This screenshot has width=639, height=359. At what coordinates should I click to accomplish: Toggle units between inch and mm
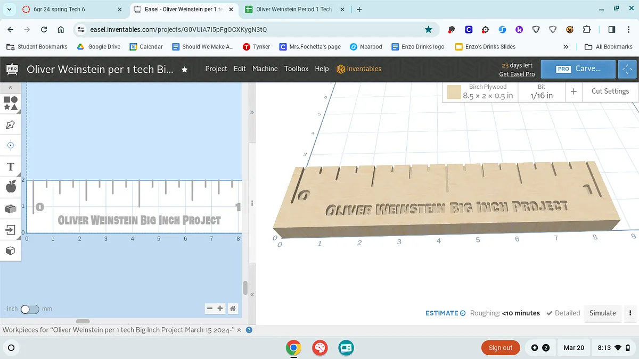click(30, 309)
